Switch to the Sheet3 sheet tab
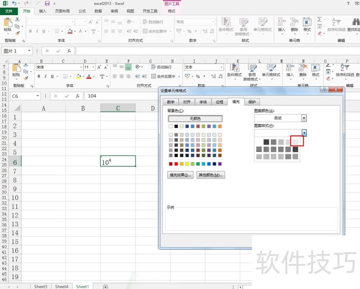The width and height of the screenshot is (360, 289). (40, 286)
